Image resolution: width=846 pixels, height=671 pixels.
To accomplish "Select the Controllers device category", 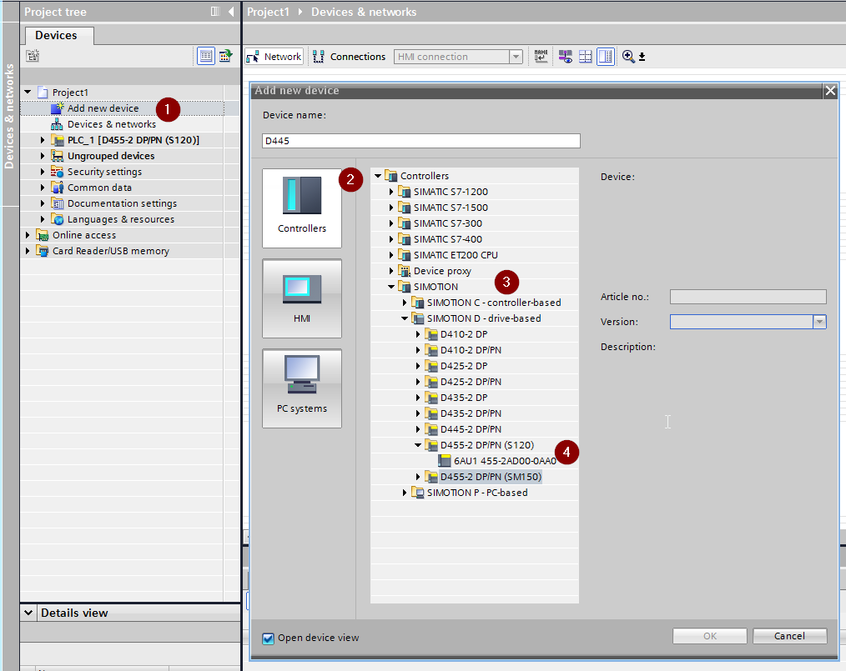I will [x=302, y=208].
